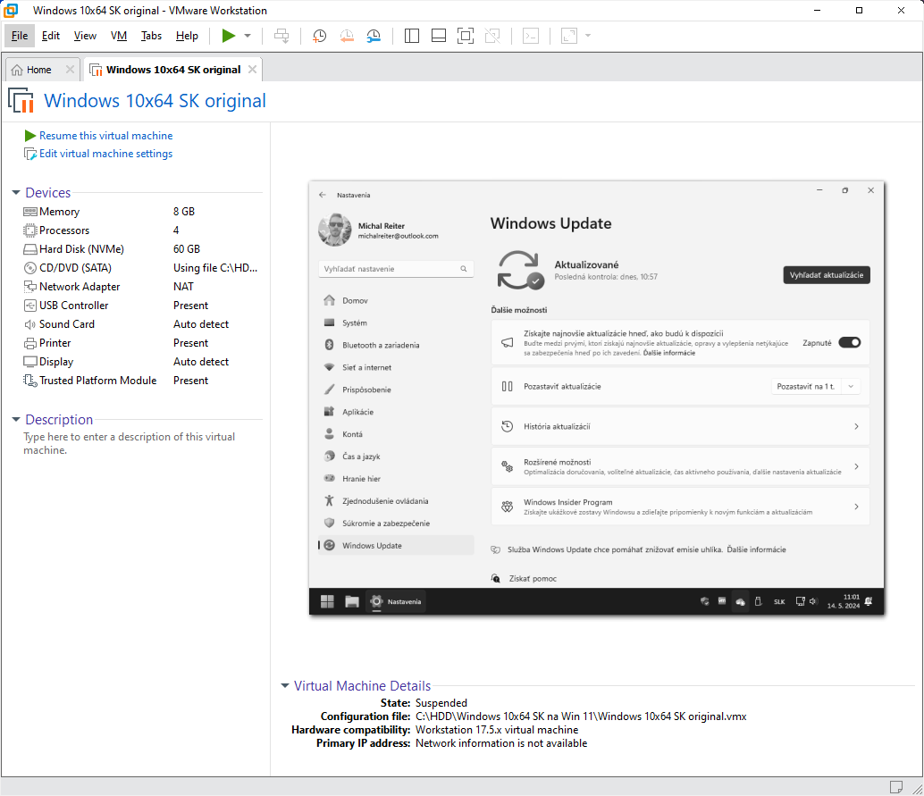
Task: Collapse the Devices section
Action: (16, 193)
